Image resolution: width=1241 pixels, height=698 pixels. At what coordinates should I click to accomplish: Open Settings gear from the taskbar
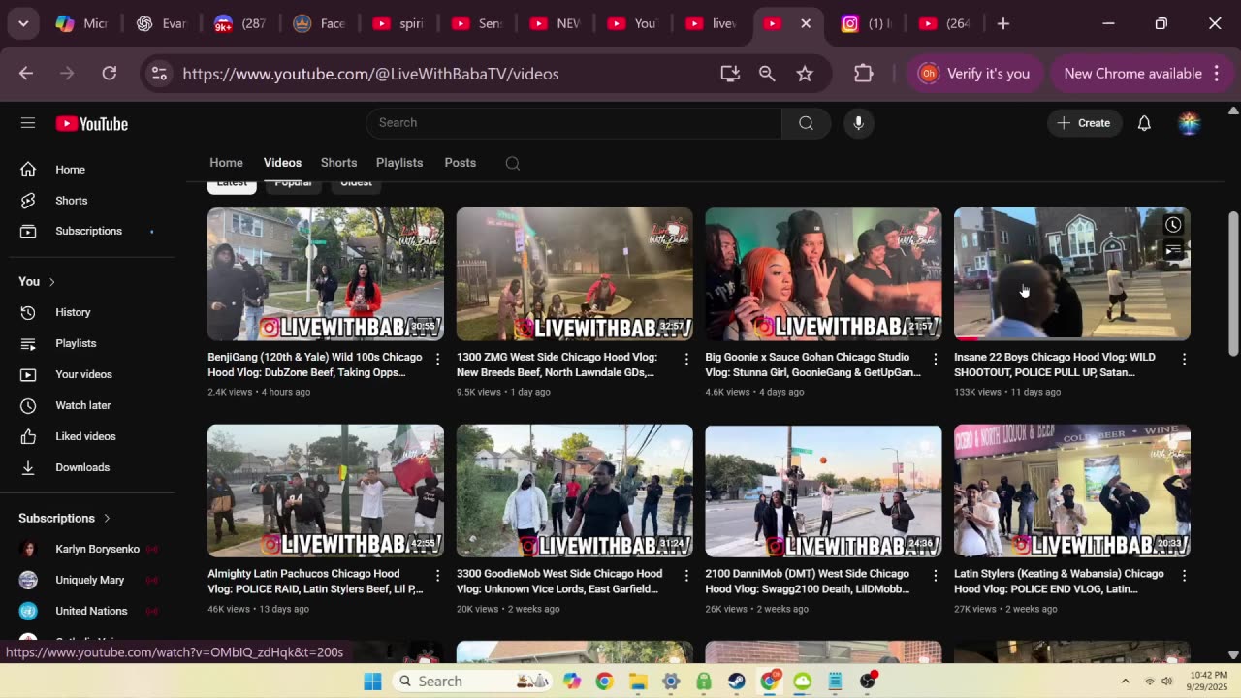(x=671, y=682)
